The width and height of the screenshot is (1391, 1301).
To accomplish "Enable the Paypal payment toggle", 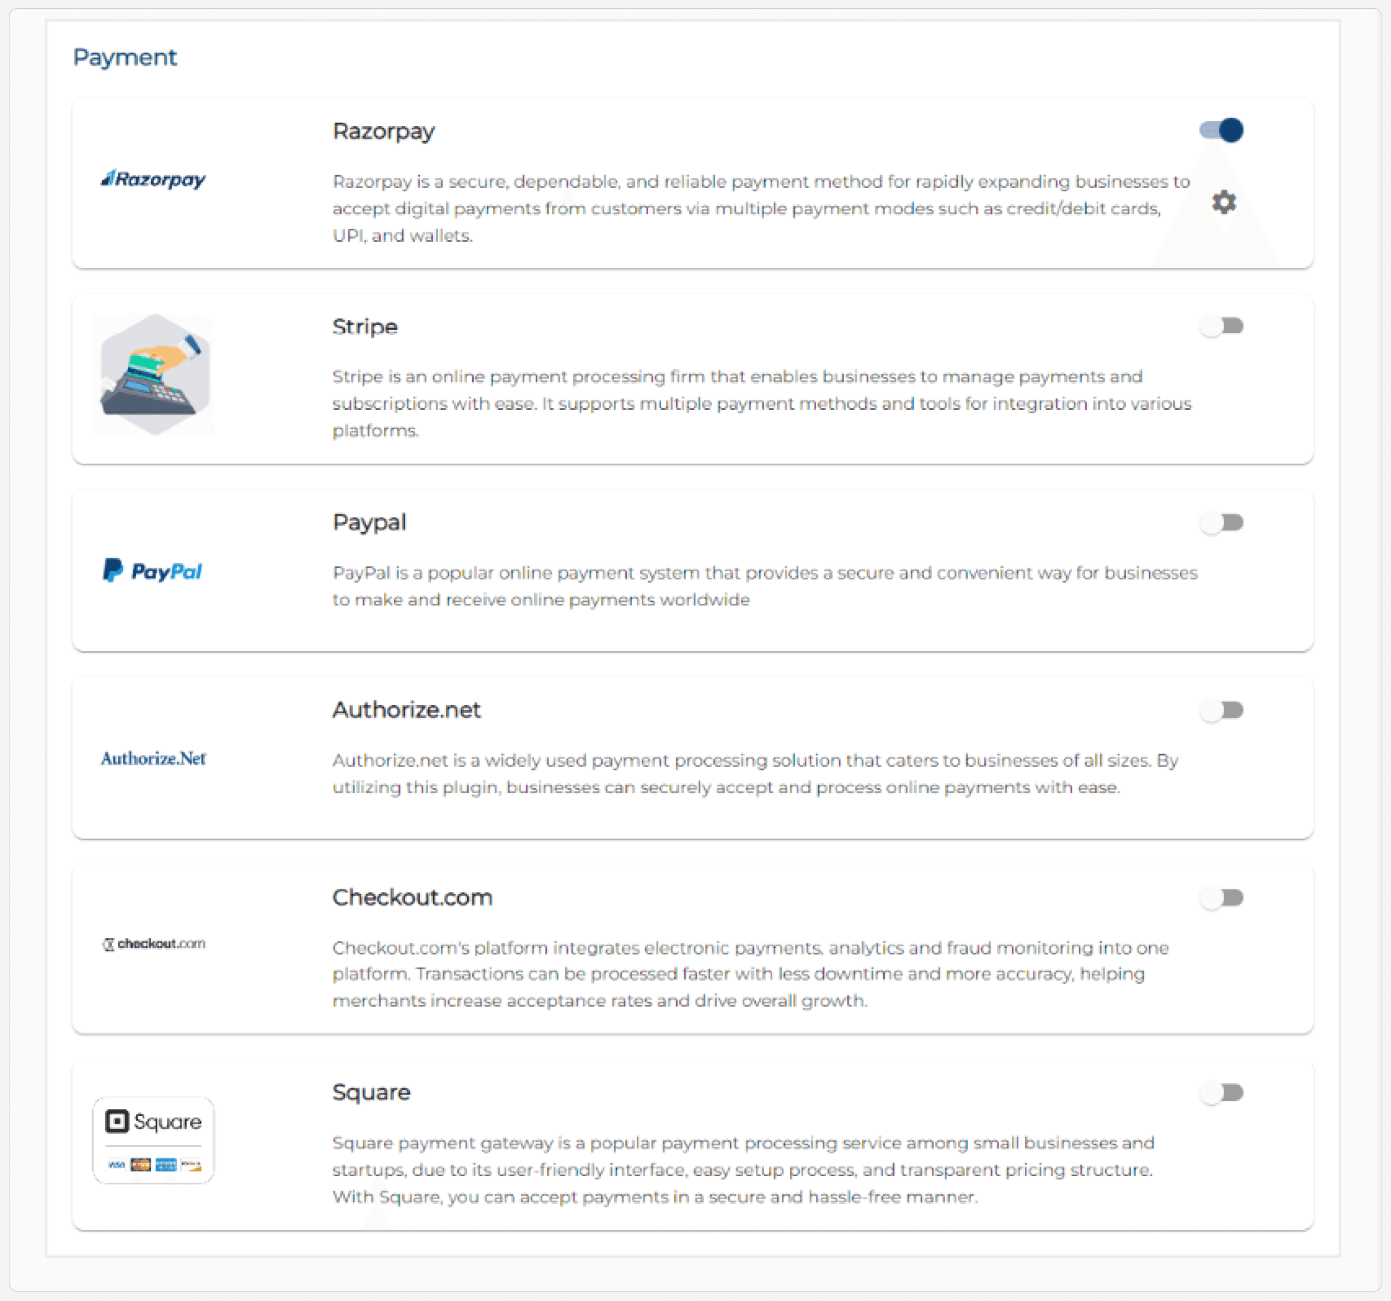I will tap(1221, 523).
